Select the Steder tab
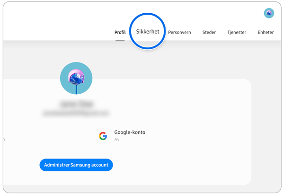This screenshot has height=194, width=284. click(x=209, y=33)
